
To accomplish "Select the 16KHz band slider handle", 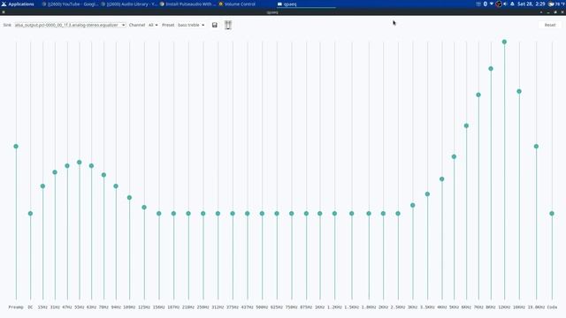I will coord(519,92).
